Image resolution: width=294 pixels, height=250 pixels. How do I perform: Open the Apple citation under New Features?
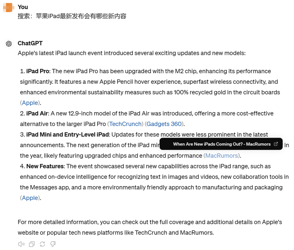[x=30, y=198]
